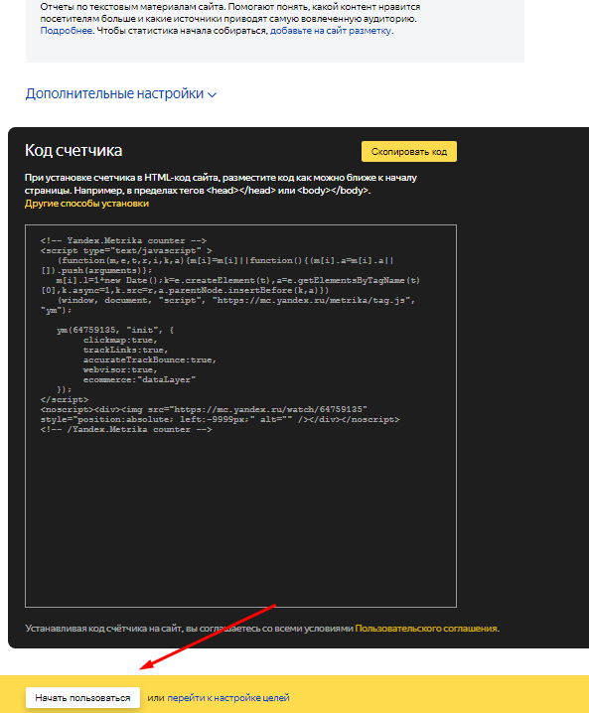Viewport: 589px width, 713px height.
Task: Click the chevron beside Дополнительные настройки
Action: click(212, 94)
